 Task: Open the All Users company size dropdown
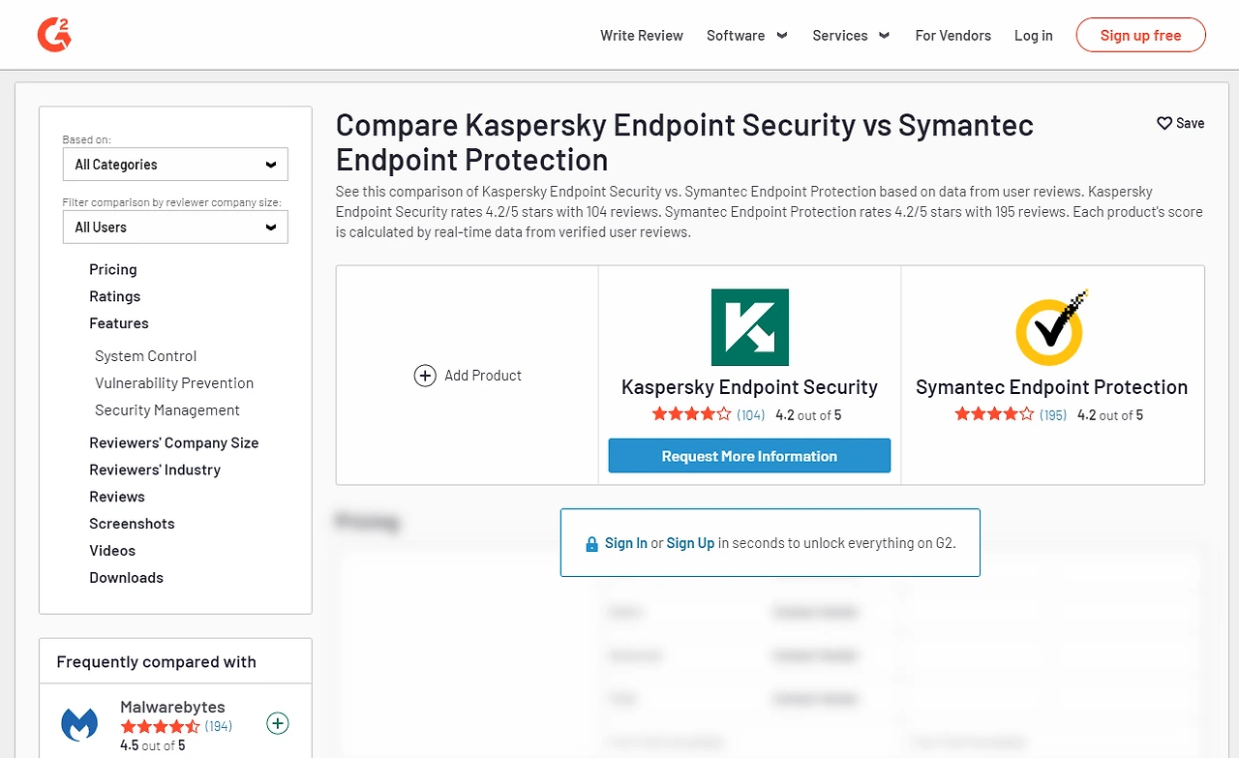click(x=175, y=227)
